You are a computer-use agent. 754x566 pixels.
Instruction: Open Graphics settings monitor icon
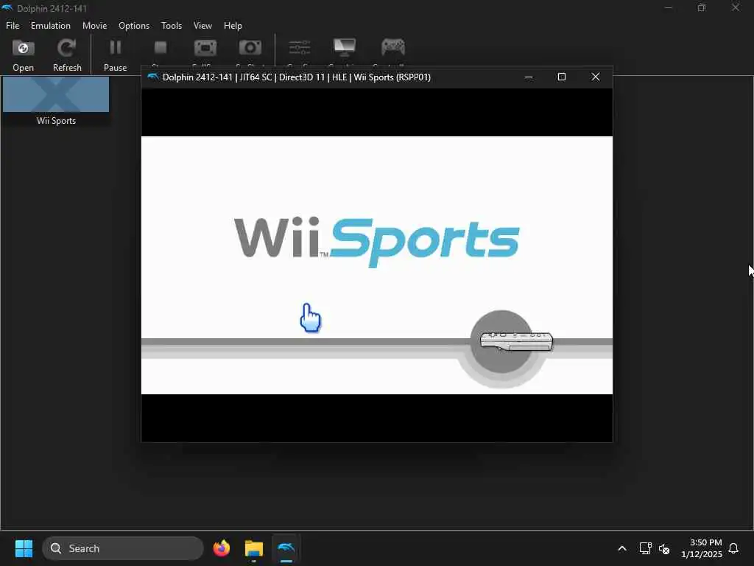point(345,47)
